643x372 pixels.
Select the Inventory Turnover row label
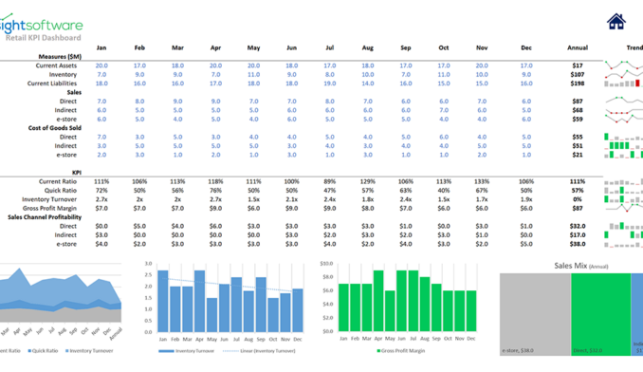[x=49, y=199]
